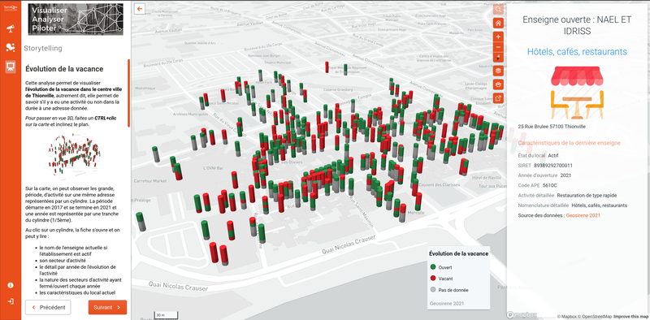This screenshot has height=320, width=650.
Task: Collapse the panel with back arrow
Action: 140,9
